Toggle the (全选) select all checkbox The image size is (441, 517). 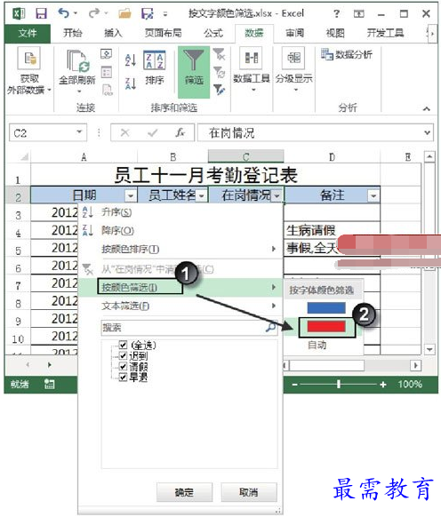(123, 345)
